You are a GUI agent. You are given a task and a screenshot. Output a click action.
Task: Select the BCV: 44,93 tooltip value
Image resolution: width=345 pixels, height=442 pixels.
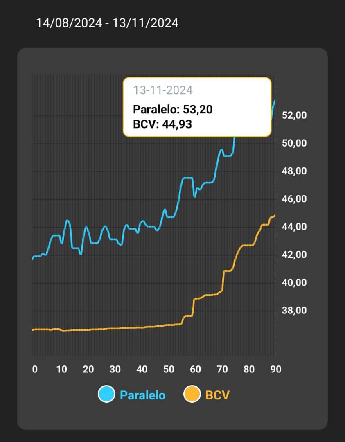click(x=162, y=124)
